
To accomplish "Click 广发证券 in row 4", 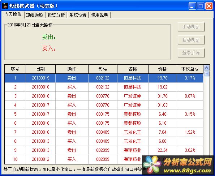I will (x=132, y=105).
